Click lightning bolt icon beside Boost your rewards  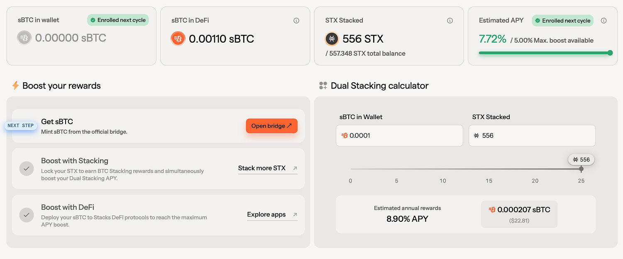15,86
